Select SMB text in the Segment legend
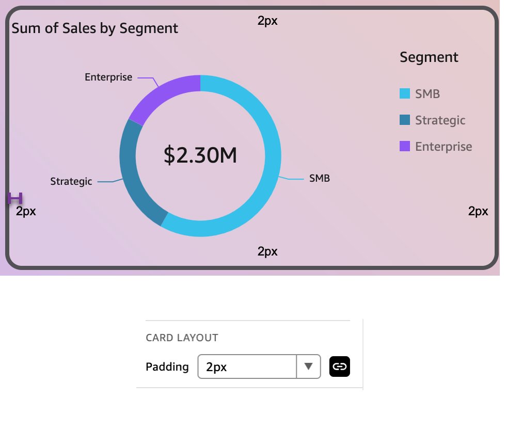Image resolution: width=506 pixels, height=446 pixels. (x=428, y=94)
